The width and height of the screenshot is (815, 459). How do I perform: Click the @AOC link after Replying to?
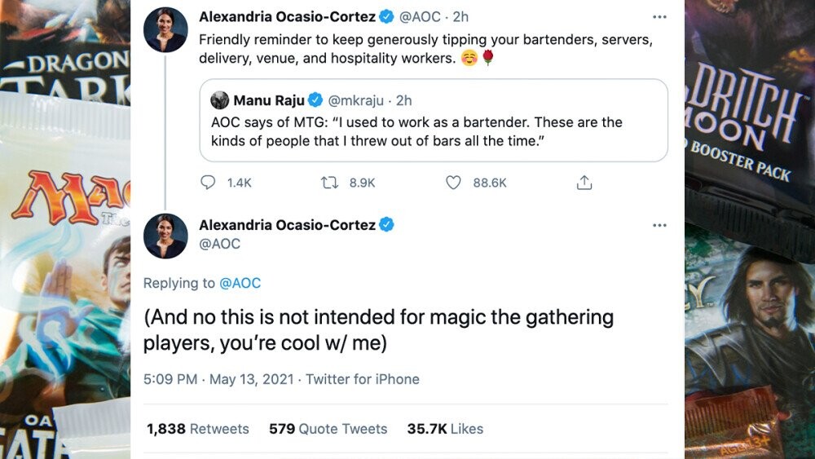pyautogui.click(x=240, y=283)
